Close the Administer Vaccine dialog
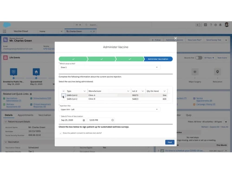This screenshot has height=174, width=232. pyautogui.click(x=175, y=38)
